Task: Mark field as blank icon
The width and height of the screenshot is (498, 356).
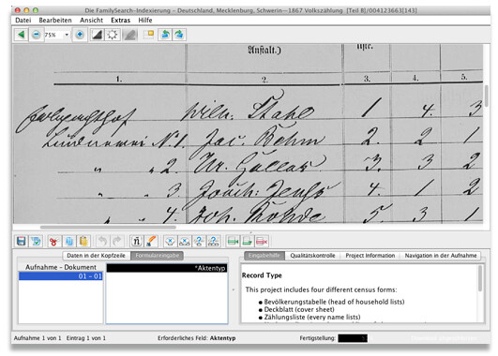Action: 170,242
